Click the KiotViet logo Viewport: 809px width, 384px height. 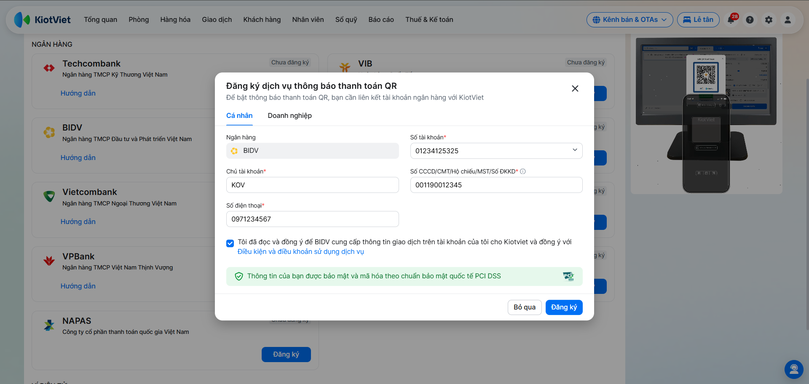coord(42,20)
